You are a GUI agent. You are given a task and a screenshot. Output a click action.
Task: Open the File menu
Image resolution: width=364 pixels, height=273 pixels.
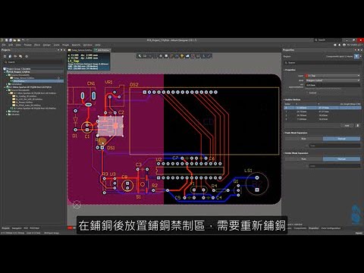coord(4,45)
